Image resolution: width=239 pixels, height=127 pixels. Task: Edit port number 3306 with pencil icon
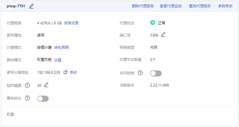click(163, 35)
